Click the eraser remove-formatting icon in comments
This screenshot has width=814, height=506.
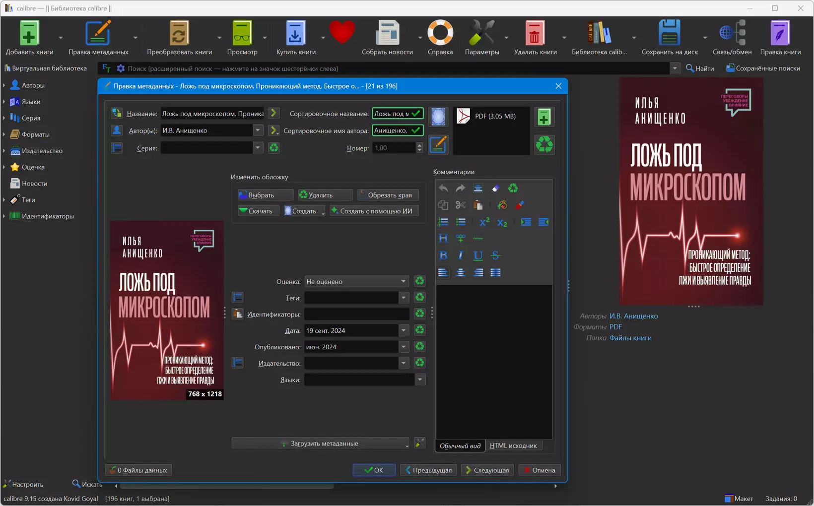pos(495,189)
